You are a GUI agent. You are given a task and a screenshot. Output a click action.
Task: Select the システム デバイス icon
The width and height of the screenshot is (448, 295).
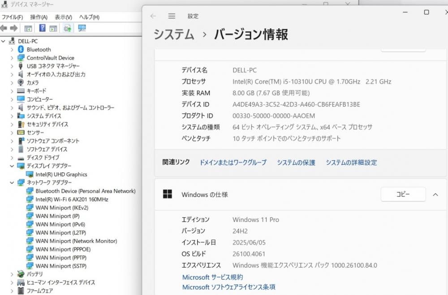21,115
